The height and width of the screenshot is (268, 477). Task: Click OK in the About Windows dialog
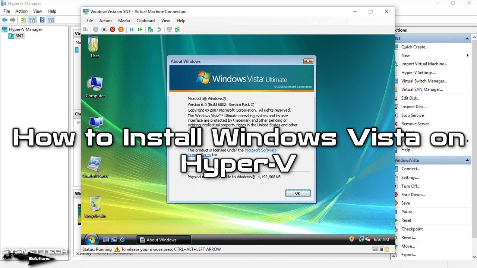click(297, 193)
